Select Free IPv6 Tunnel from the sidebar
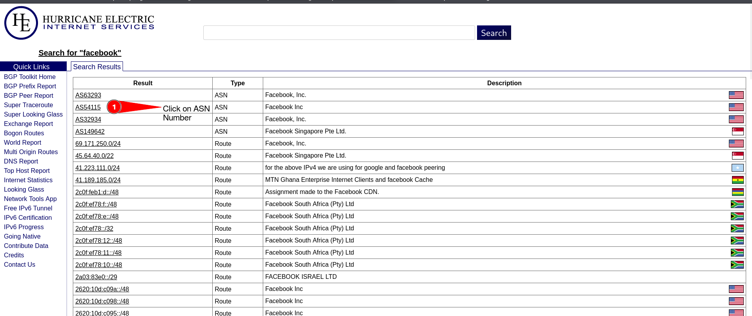The height and width of the screenshot is (316, 752). 28,208
